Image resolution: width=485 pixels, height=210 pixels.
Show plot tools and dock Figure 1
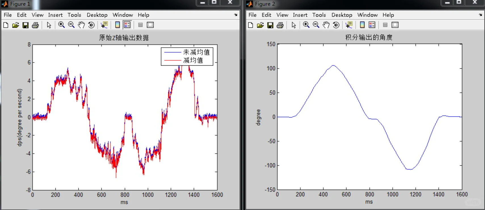tap(150, 25)
